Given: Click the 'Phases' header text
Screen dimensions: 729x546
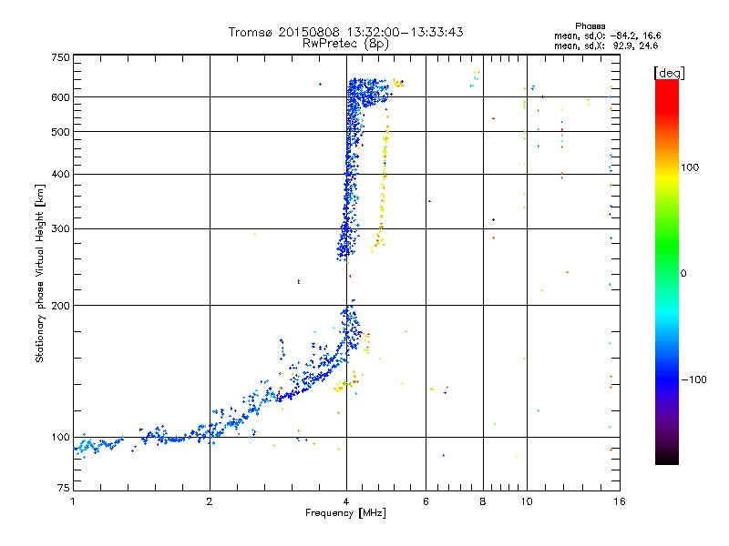Looking at the screenshot, I should [x=590, y=26].
